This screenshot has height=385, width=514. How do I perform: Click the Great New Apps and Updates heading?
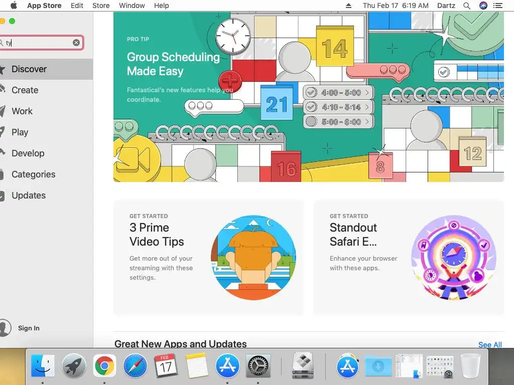[180, 344]
